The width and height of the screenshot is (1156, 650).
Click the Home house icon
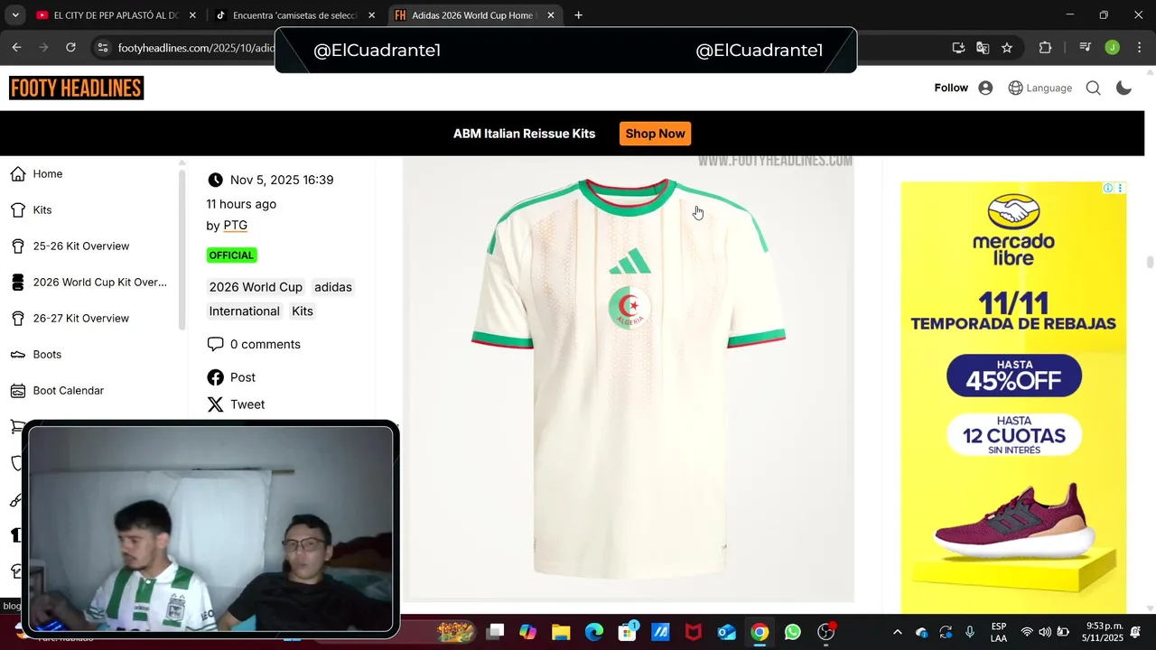pyautogui.click(x=18, y=174)
